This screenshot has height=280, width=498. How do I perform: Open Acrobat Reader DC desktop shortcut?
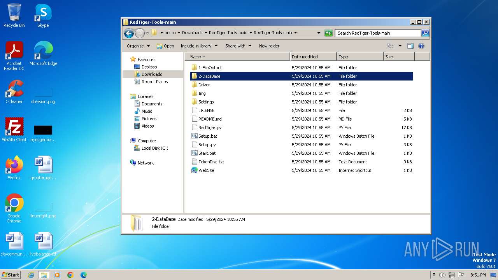pos(14,56)
